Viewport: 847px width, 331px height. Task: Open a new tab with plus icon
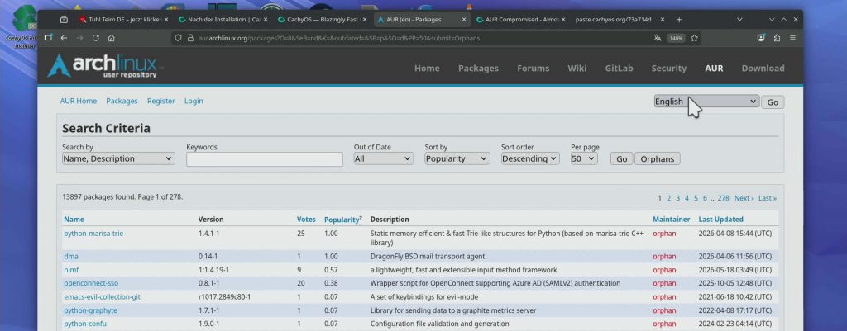(x=679, y=20)
